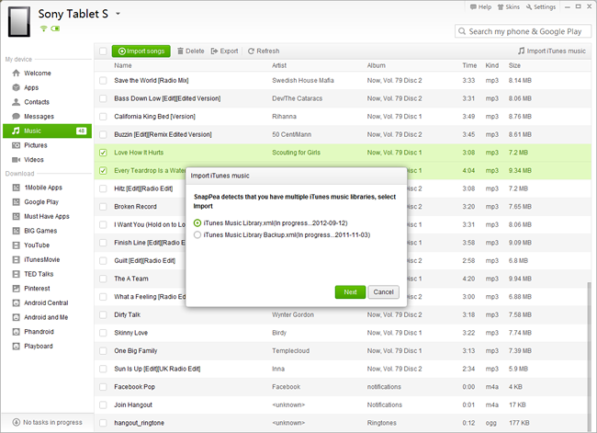Sort songs by Size column header
The width and height of the screenshot is (597, 433).
pyautogui.click(x=514, y=65)
